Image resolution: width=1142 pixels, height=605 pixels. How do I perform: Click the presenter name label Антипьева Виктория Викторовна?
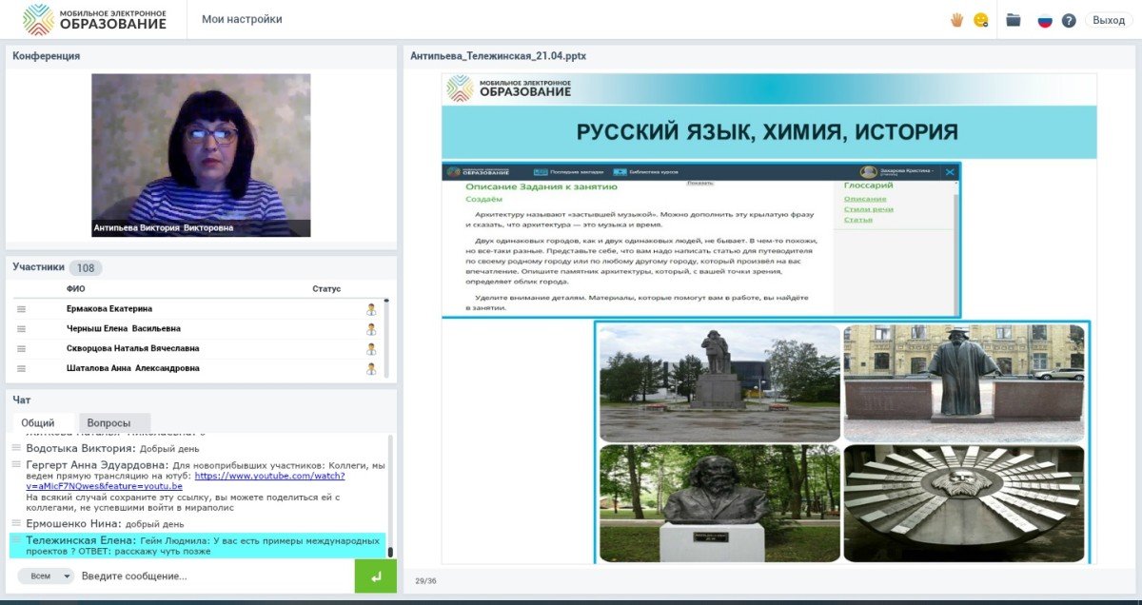[x=164, y=228]
